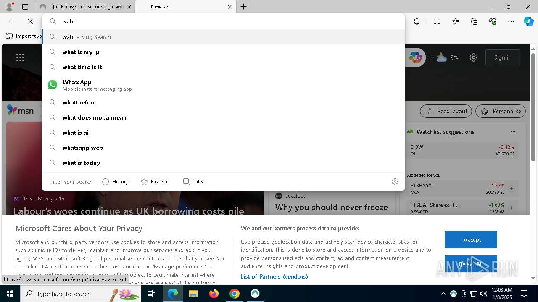Select suggestion 'what time is it'
The image size is (538, 302).
click(x=224, y=67)
